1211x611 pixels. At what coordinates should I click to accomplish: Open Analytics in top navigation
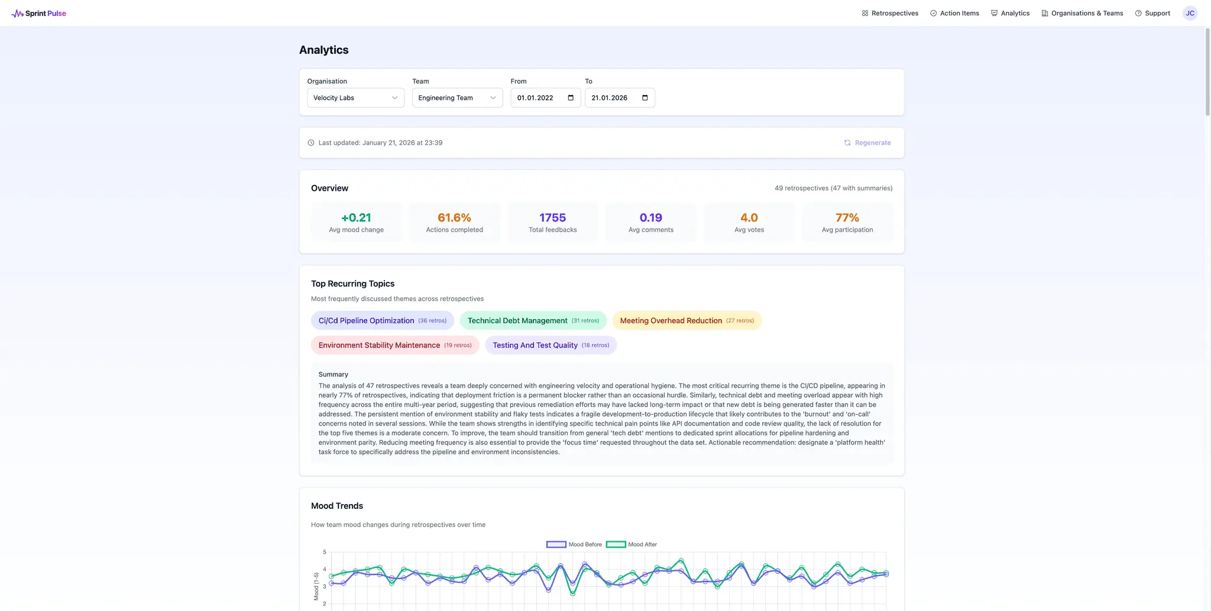click(x=1010, y=13)
